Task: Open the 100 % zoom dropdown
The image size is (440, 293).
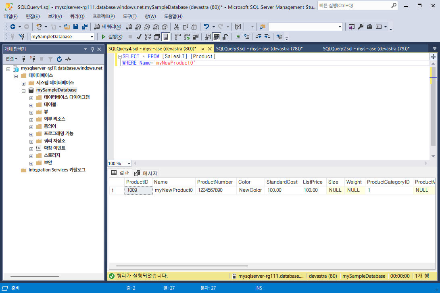Action: pos(129,163)
